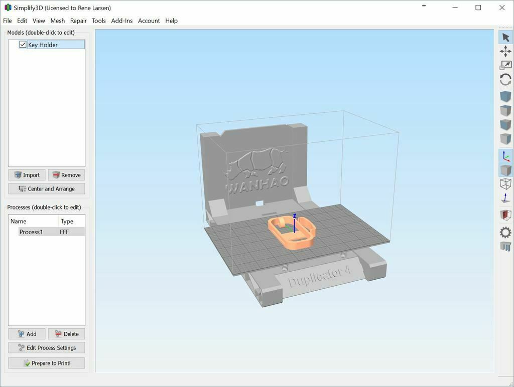Open the Repair menu
The height and width of the screenshot is (387, 514).
[78, 21]
